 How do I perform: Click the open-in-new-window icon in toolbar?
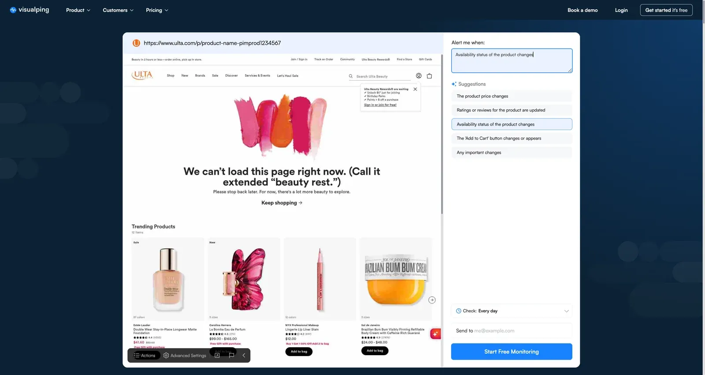pyautogui.click(x=217, y=356)
